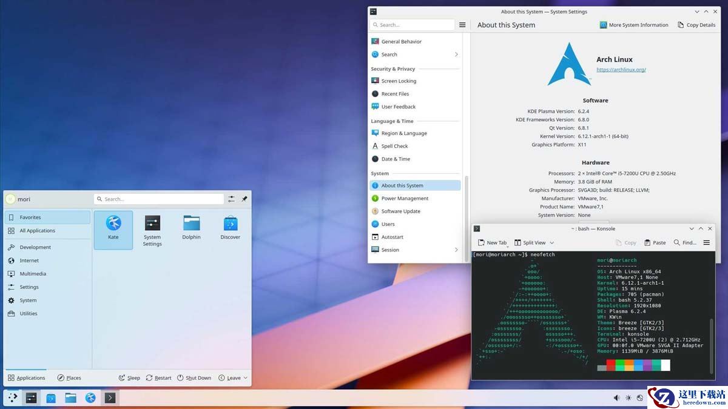
Task: Open Development category in launcher
Action: (48, 247)
